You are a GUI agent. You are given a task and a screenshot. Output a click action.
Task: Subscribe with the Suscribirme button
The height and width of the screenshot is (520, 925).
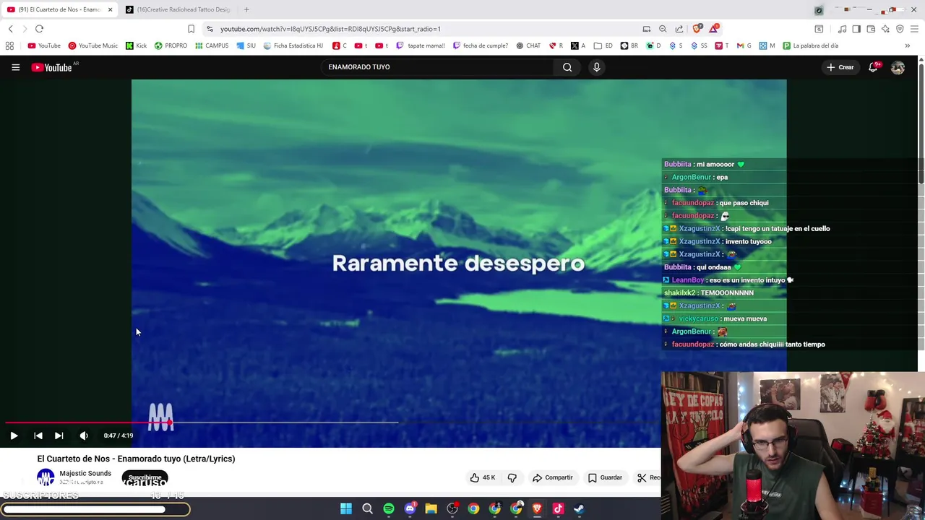(145, 478)
